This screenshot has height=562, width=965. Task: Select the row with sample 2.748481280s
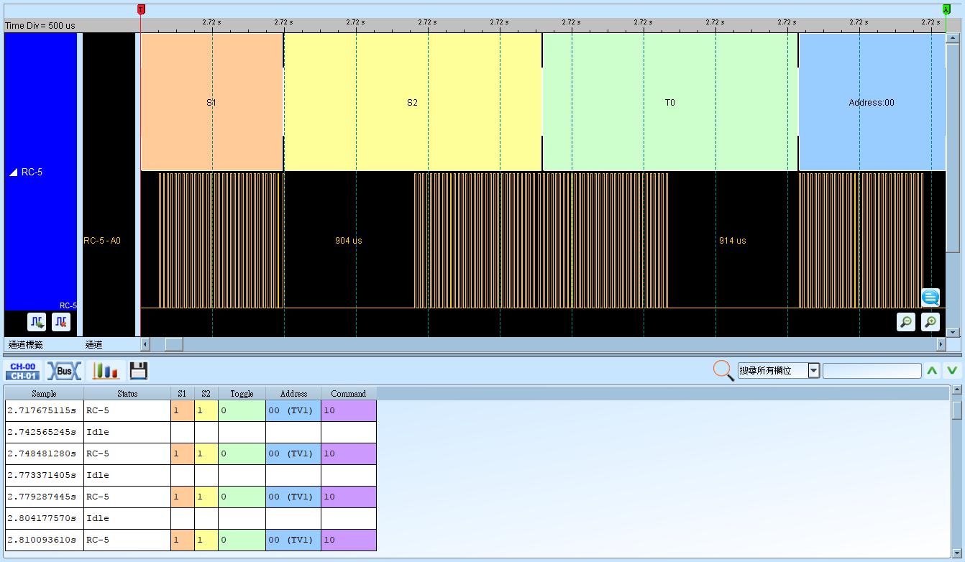tap(191, 453)
